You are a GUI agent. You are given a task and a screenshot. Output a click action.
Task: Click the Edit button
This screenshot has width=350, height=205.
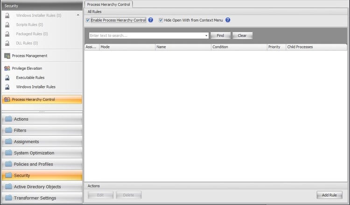pyautogui.click(x=100, y=195)
